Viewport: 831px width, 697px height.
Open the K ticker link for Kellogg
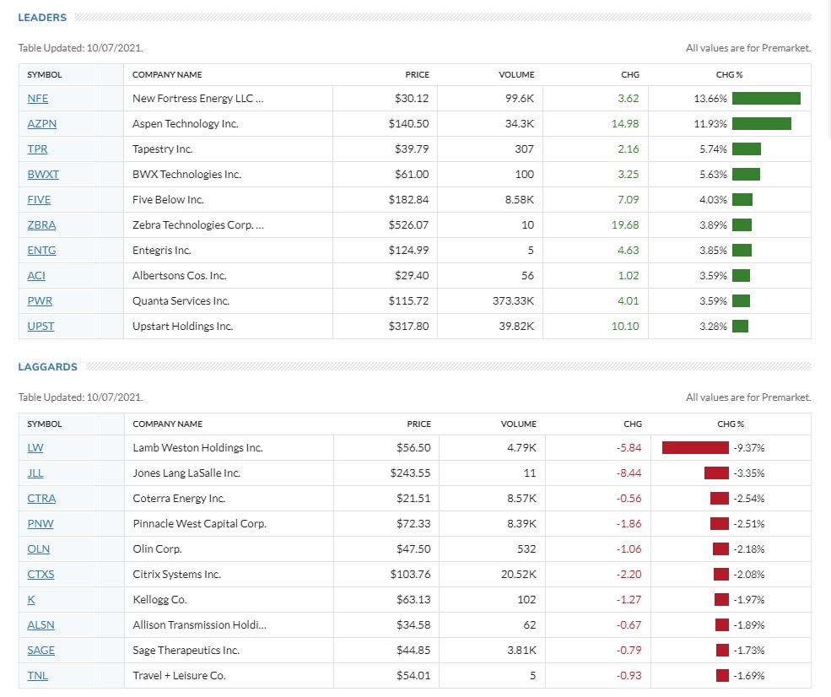click(x=31, y=600)
